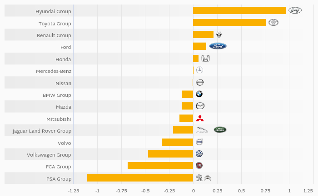Select the PSA Group negative bar
Image resolution: width=318 pixels, height=196 pixels.
140,178
